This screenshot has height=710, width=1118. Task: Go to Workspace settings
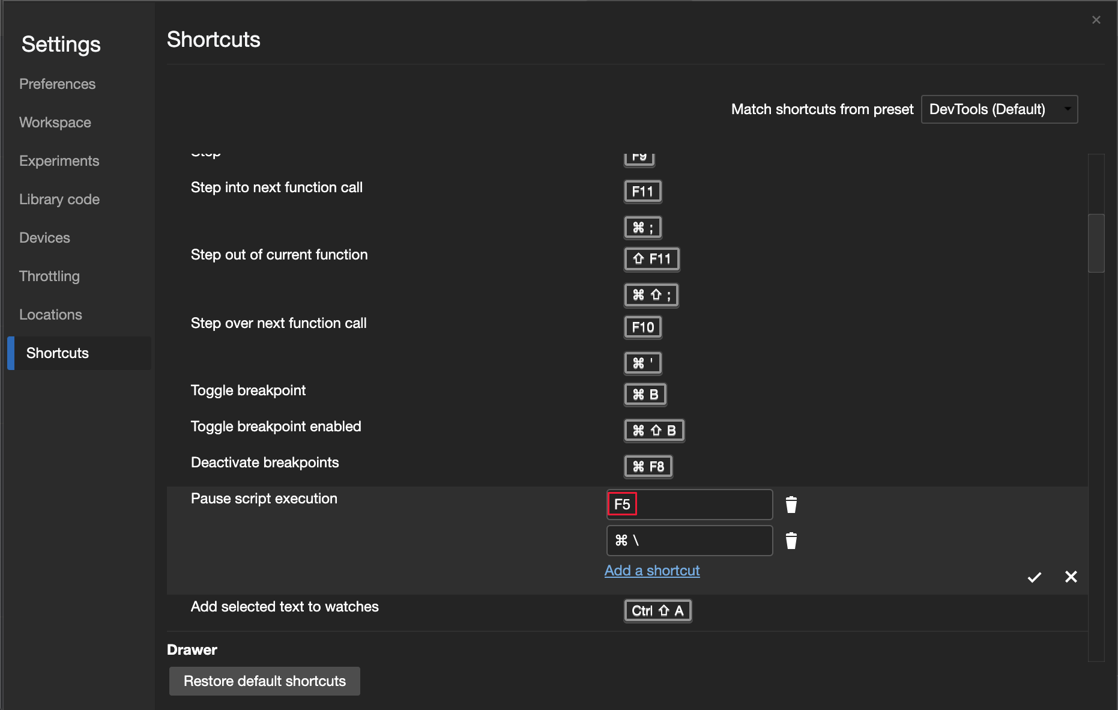tap(55, 123)
